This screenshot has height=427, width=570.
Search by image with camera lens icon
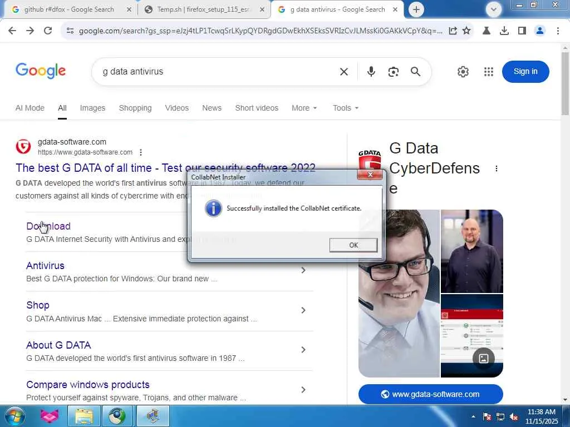point(394,72)
